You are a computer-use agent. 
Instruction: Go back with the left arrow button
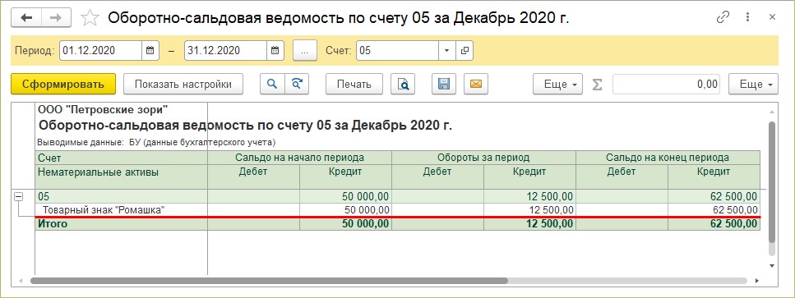(x=26, y=18)
